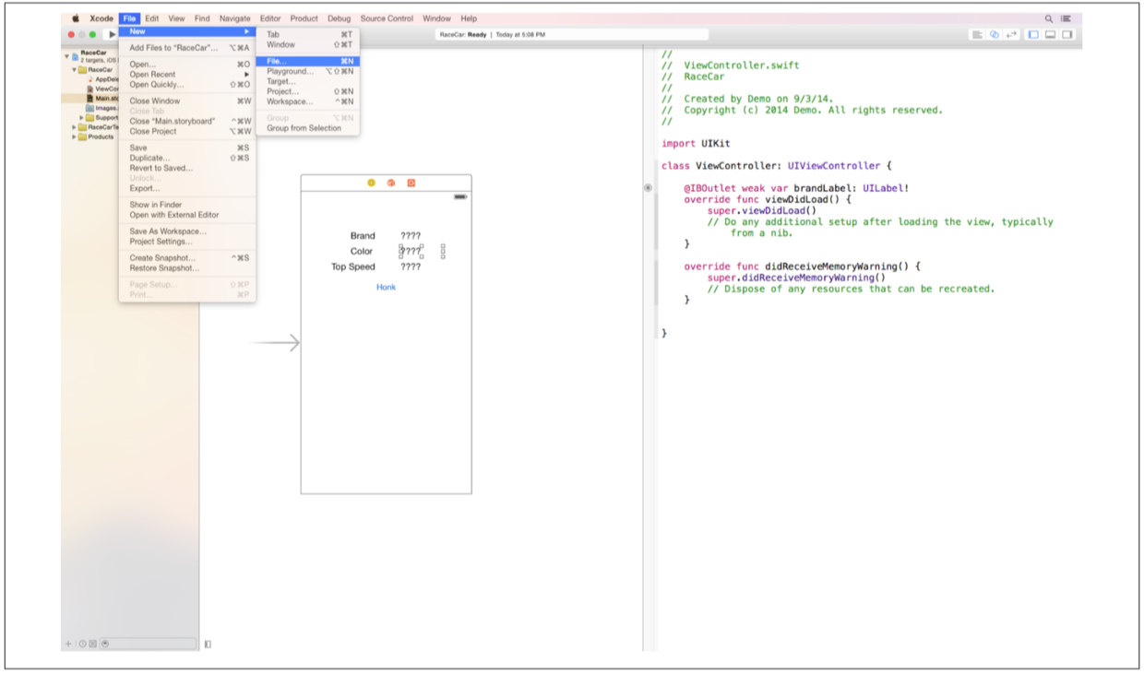Click the orange Exit icon above the scene
1144x674 pixels.
coord(411,183)
